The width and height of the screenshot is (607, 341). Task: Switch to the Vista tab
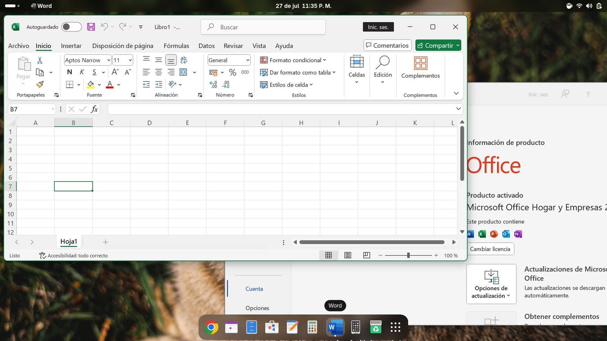tap(259, 45)
